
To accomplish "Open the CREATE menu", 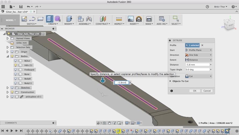I will (53, 24).
